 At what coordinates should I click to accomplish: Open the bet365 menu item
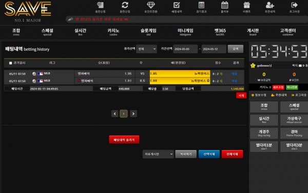[x=220, y=32]
